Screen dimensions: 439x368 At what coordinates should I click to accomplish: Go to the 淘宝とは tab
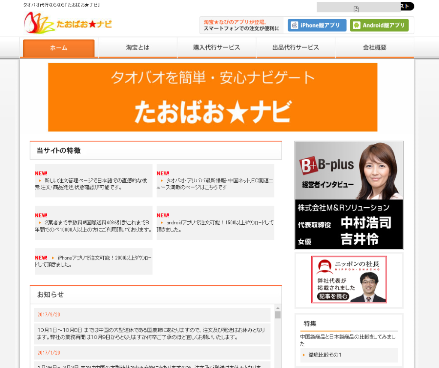[x=138, y=48]
